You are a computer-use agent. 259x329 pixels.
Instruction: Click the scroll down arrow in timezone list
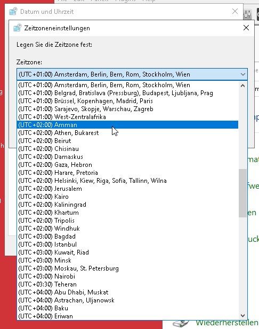click(242, 315)
